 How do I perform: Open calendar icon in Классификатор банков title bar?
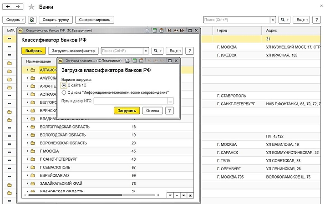(162, 31)
